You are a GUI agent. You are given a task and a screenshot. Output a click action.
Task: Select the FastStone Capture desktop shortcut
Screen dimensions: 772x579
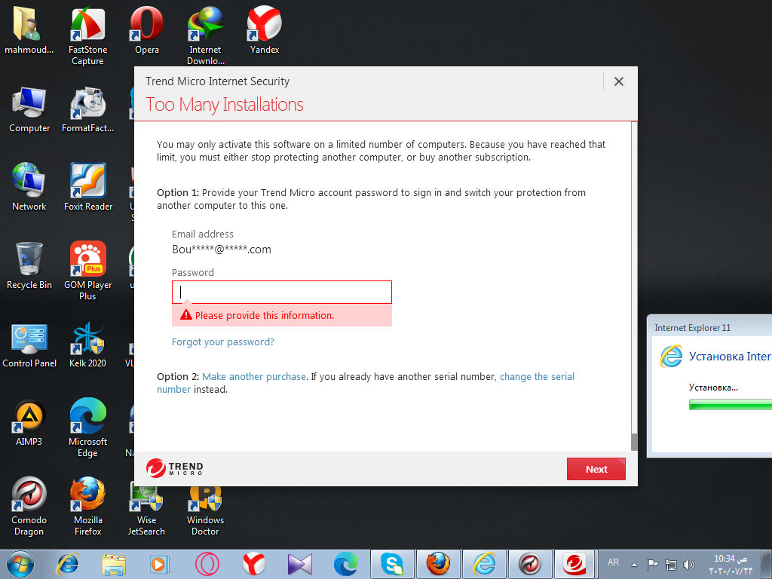point(87,35)
